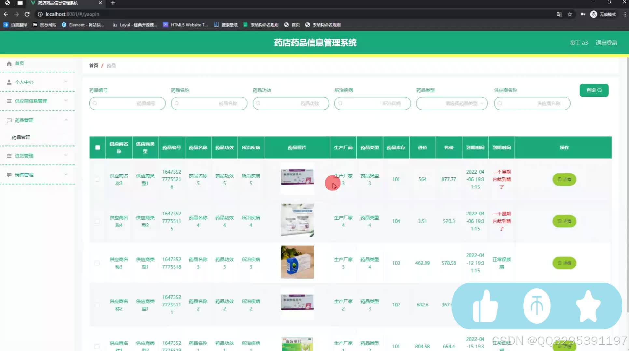The image size is (629, 351).
Task: Open a new browser tab
Action: (x=113, y=3)
